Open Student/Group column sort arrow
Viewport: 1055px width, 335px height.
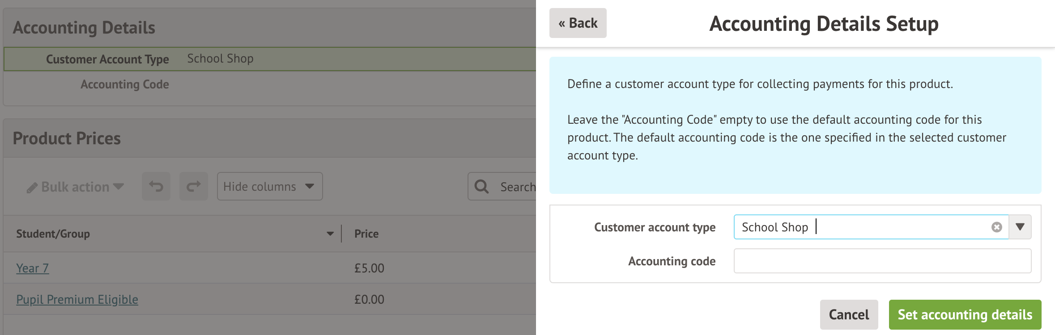tap(330, 234)
